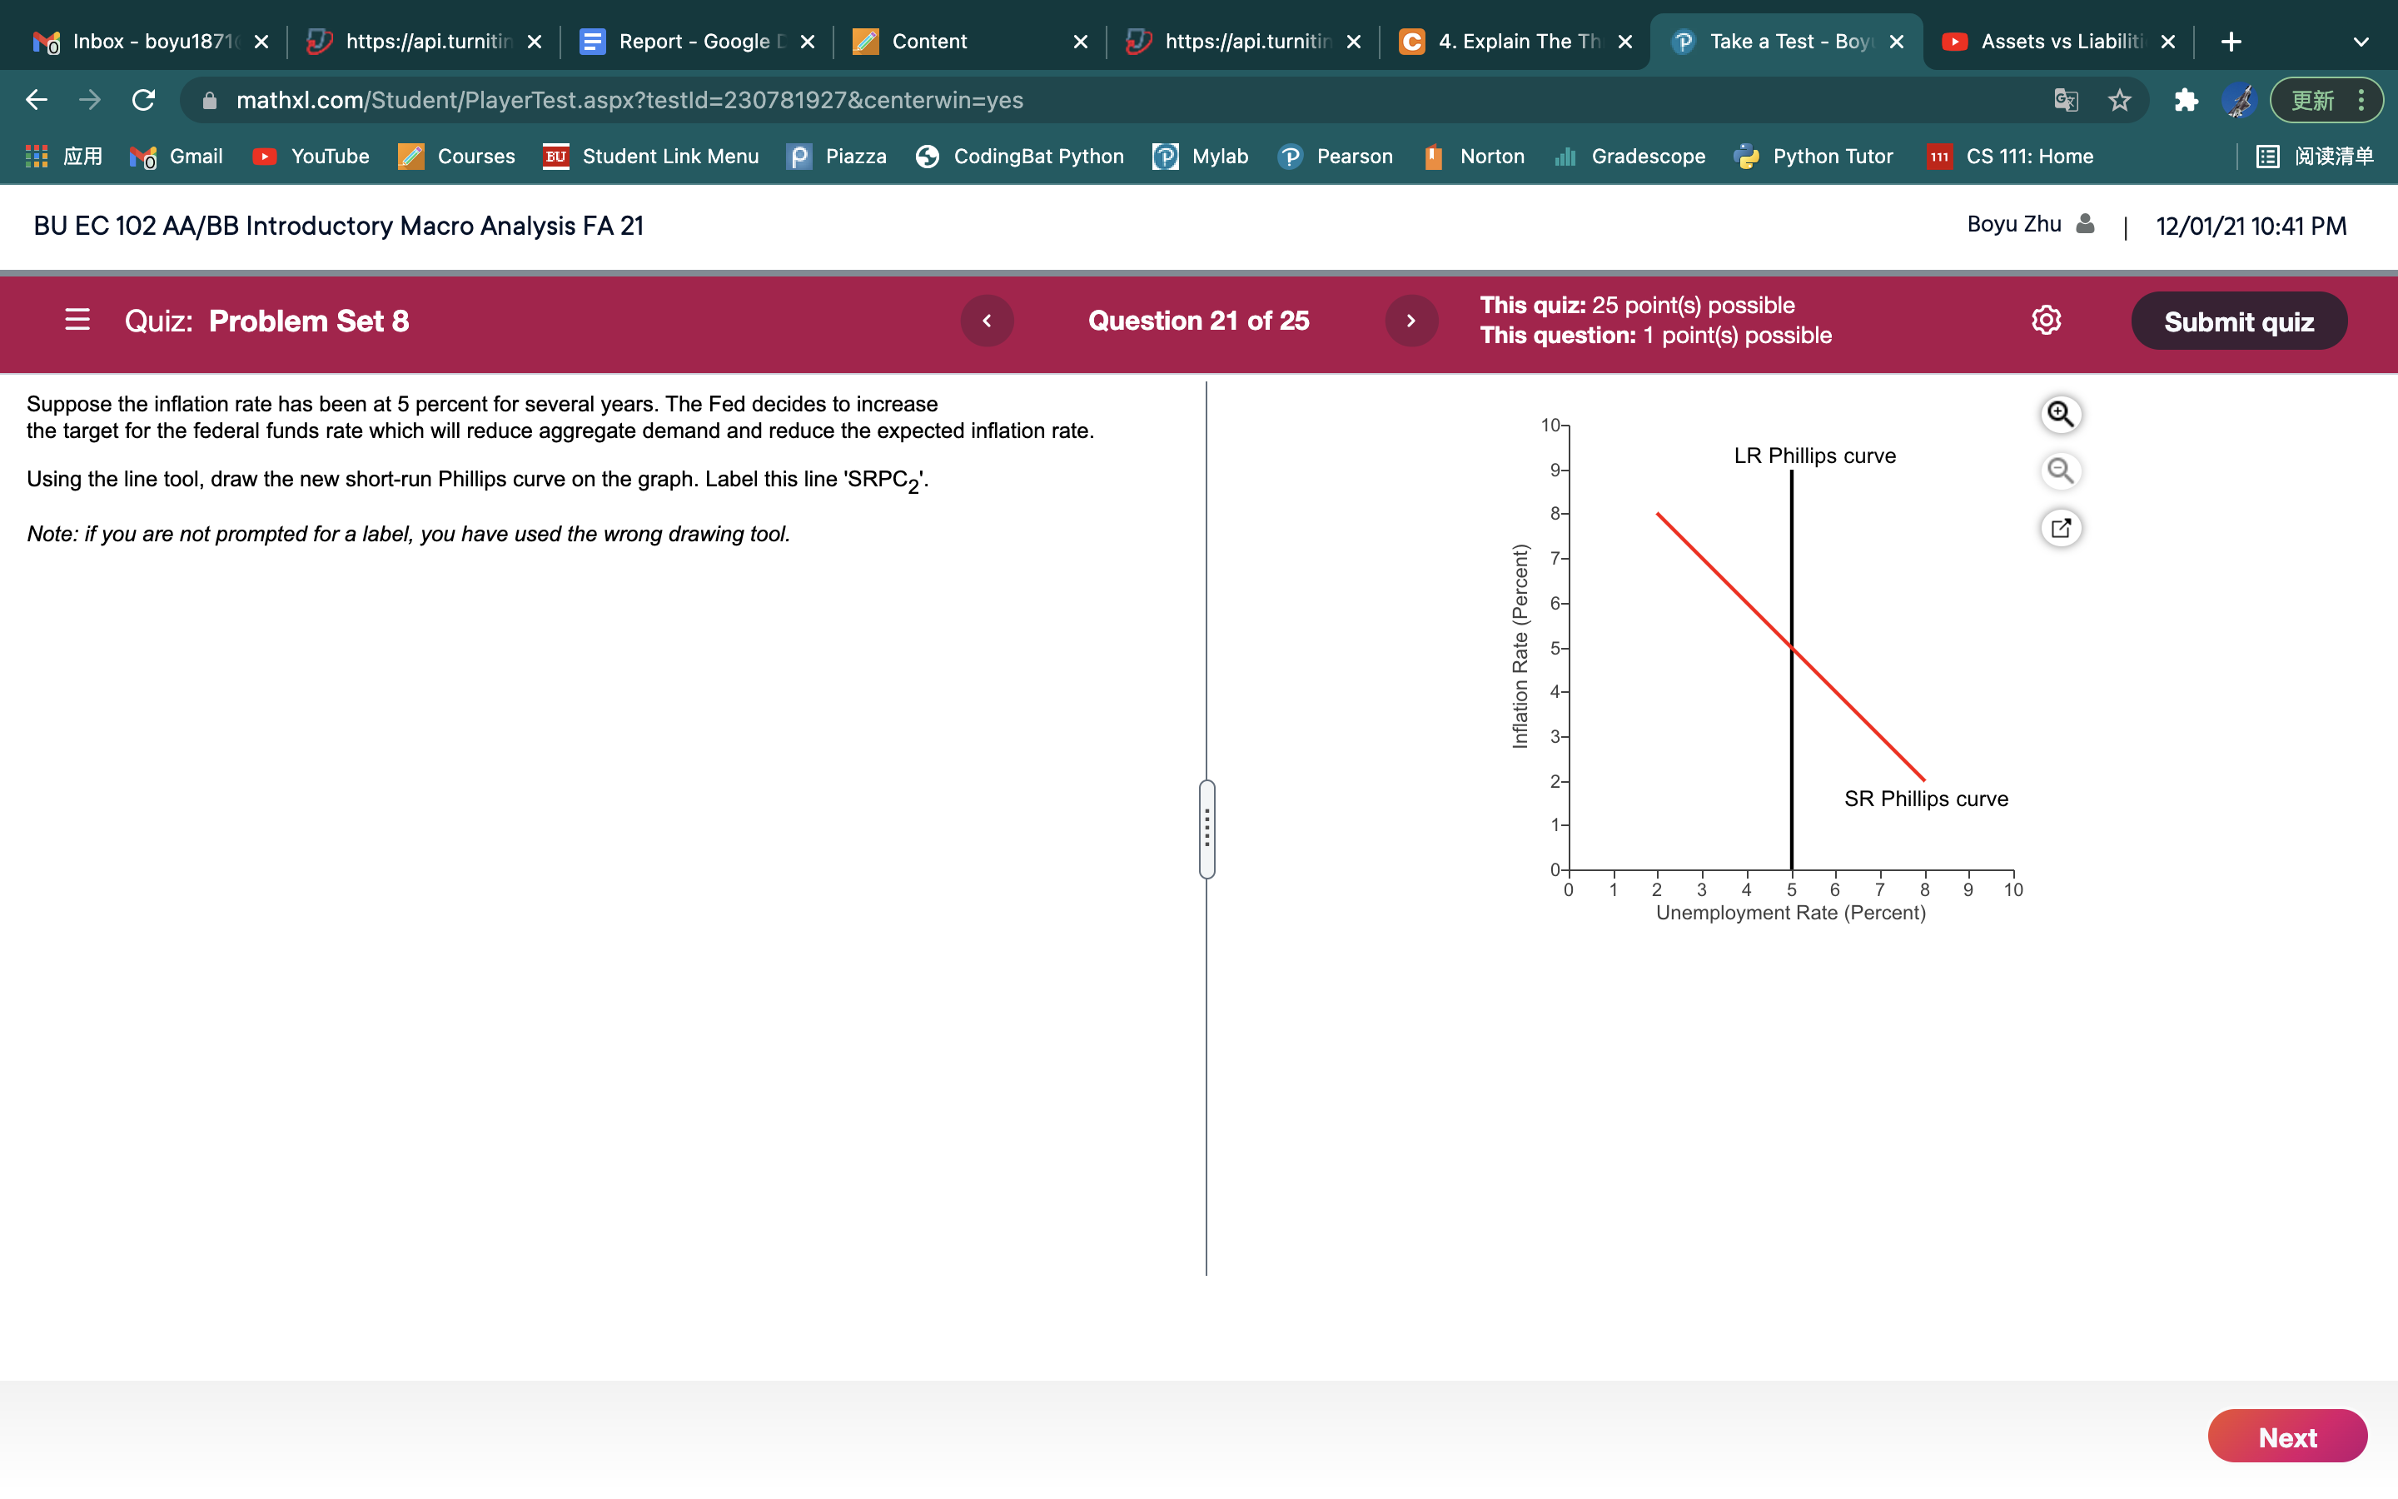Advance to the next question with the arrow

(x=1411, y=321)
